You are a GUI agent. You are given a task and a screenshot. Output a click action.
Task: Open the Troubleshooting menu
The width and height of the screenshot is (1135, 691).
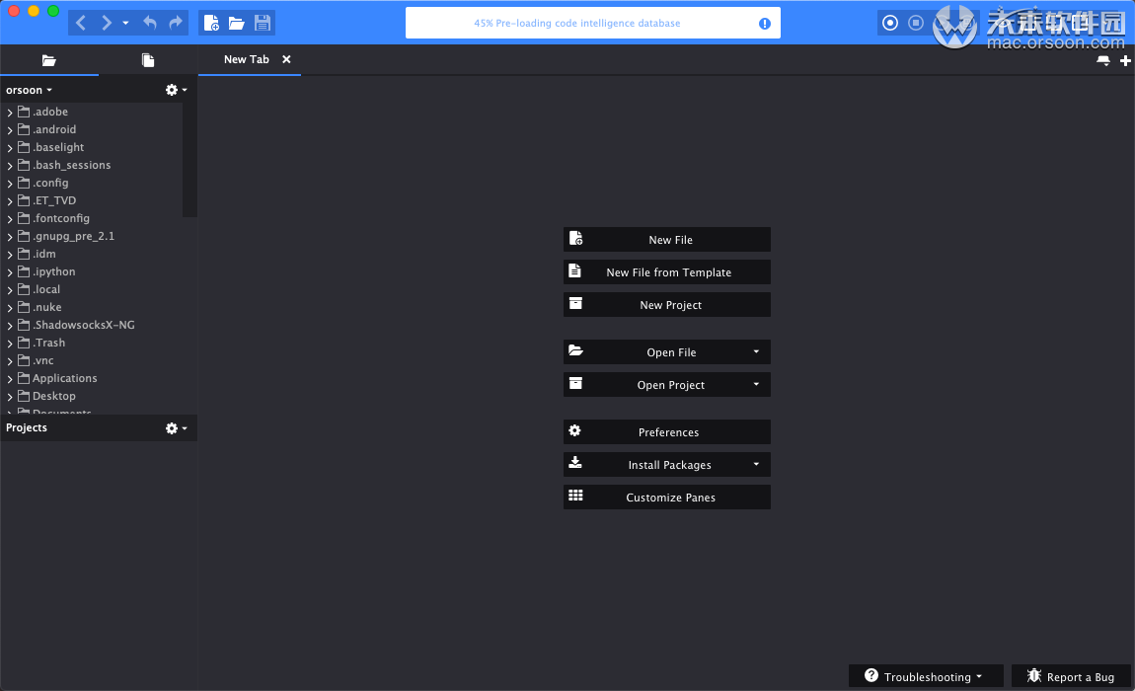coord(926,676)
